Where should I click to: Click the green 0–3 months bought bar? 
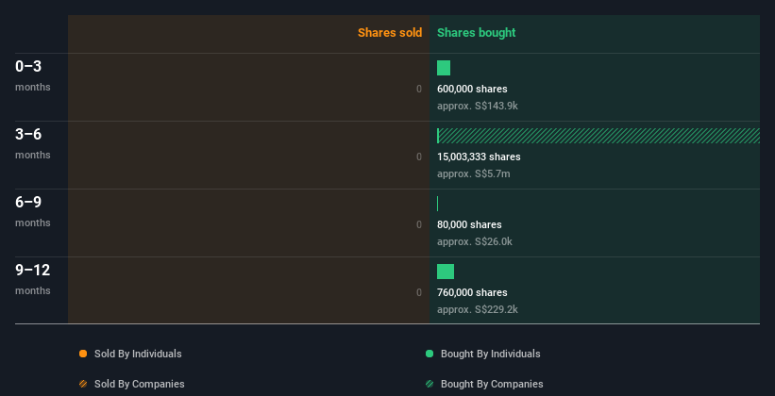(x=444, y=68)
